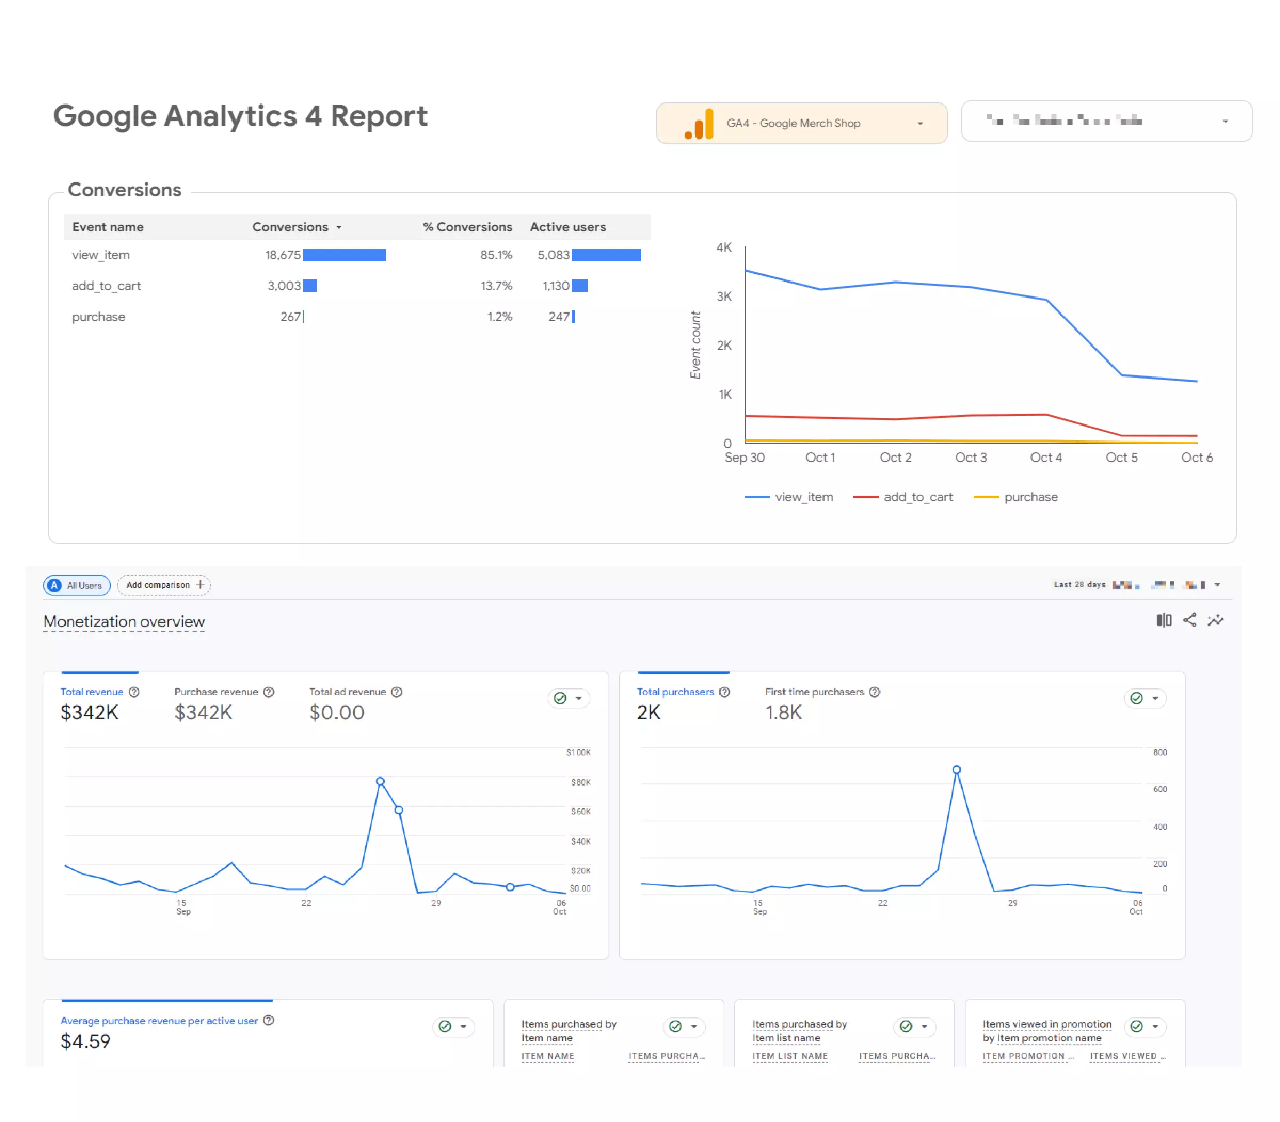
Task: Open the GA4 - Google Merch Shop property dropdown
Action: coord(801,123)
